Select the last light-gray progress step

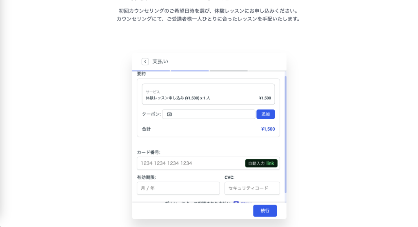click(267, 71)
